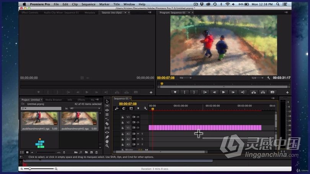Open Fit zoom level dropdown

click(x=186, y=78)
